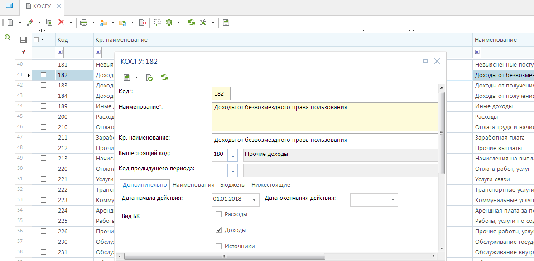Image resolution: width=534 pixels, height=261 pixels.
Task: Click the grid layout icon in table corner
Action: point(24,40)
